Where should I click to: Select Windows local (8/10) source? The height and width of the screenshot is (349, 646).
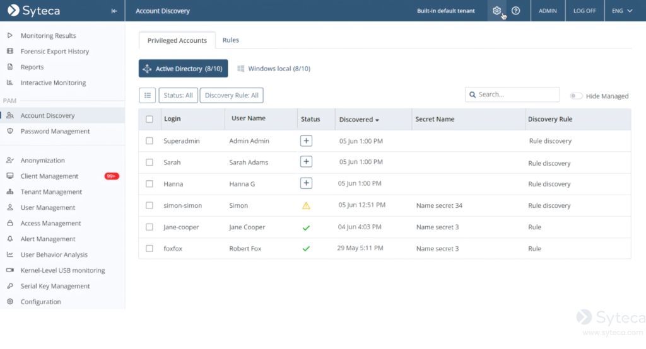pos(274,68)
